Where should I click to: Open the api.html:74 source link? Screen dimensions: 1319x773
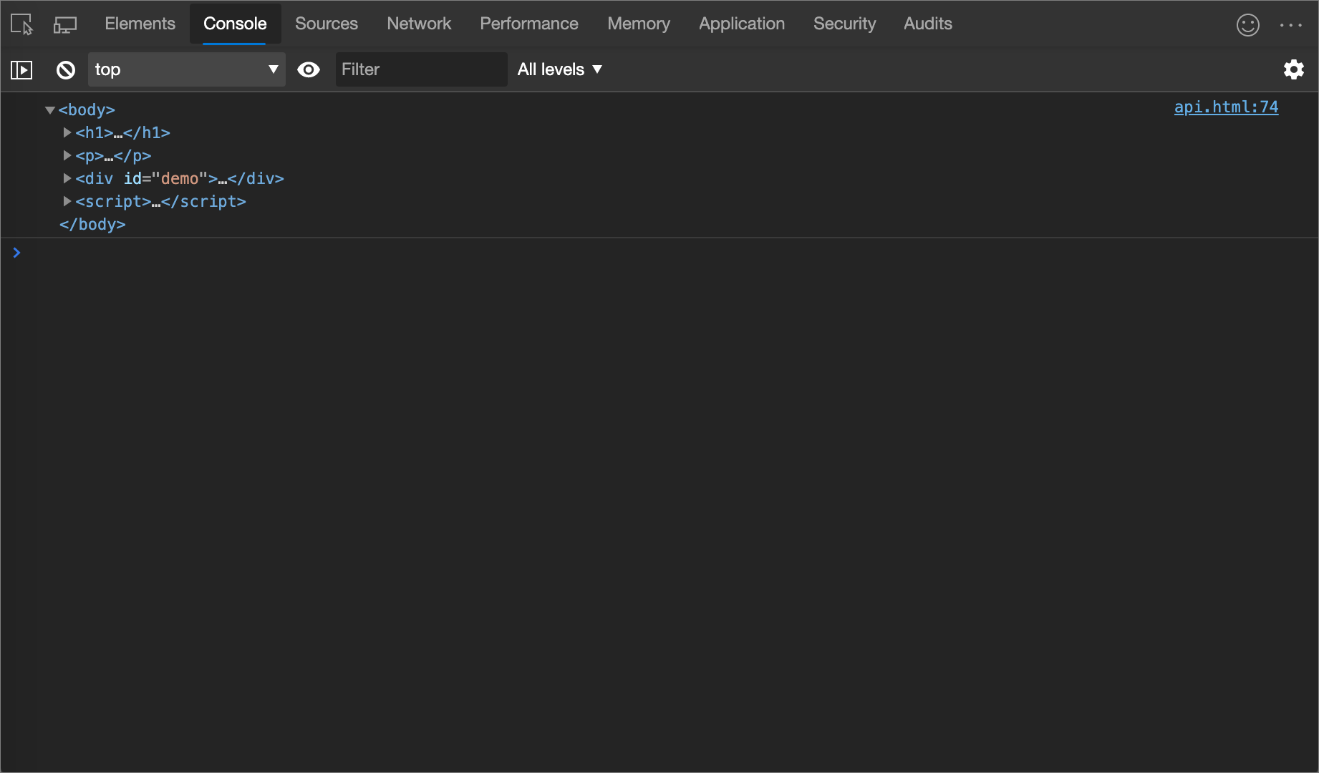1226,107
